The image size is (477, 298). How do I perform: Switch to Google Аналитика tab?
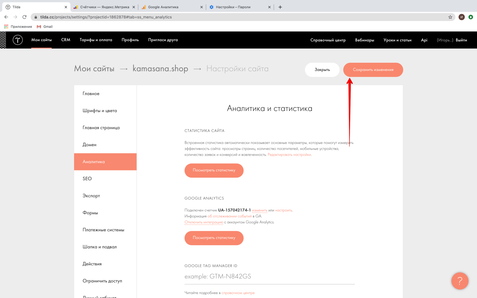click(172, 7)
